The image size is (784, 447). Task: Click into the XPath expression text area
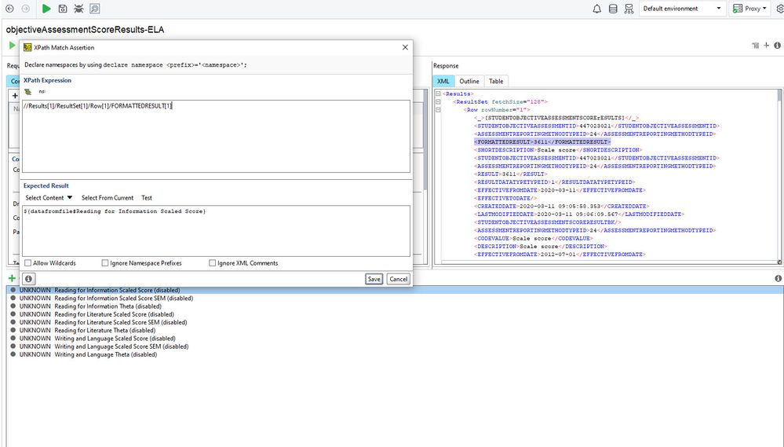tap(216, 136)
